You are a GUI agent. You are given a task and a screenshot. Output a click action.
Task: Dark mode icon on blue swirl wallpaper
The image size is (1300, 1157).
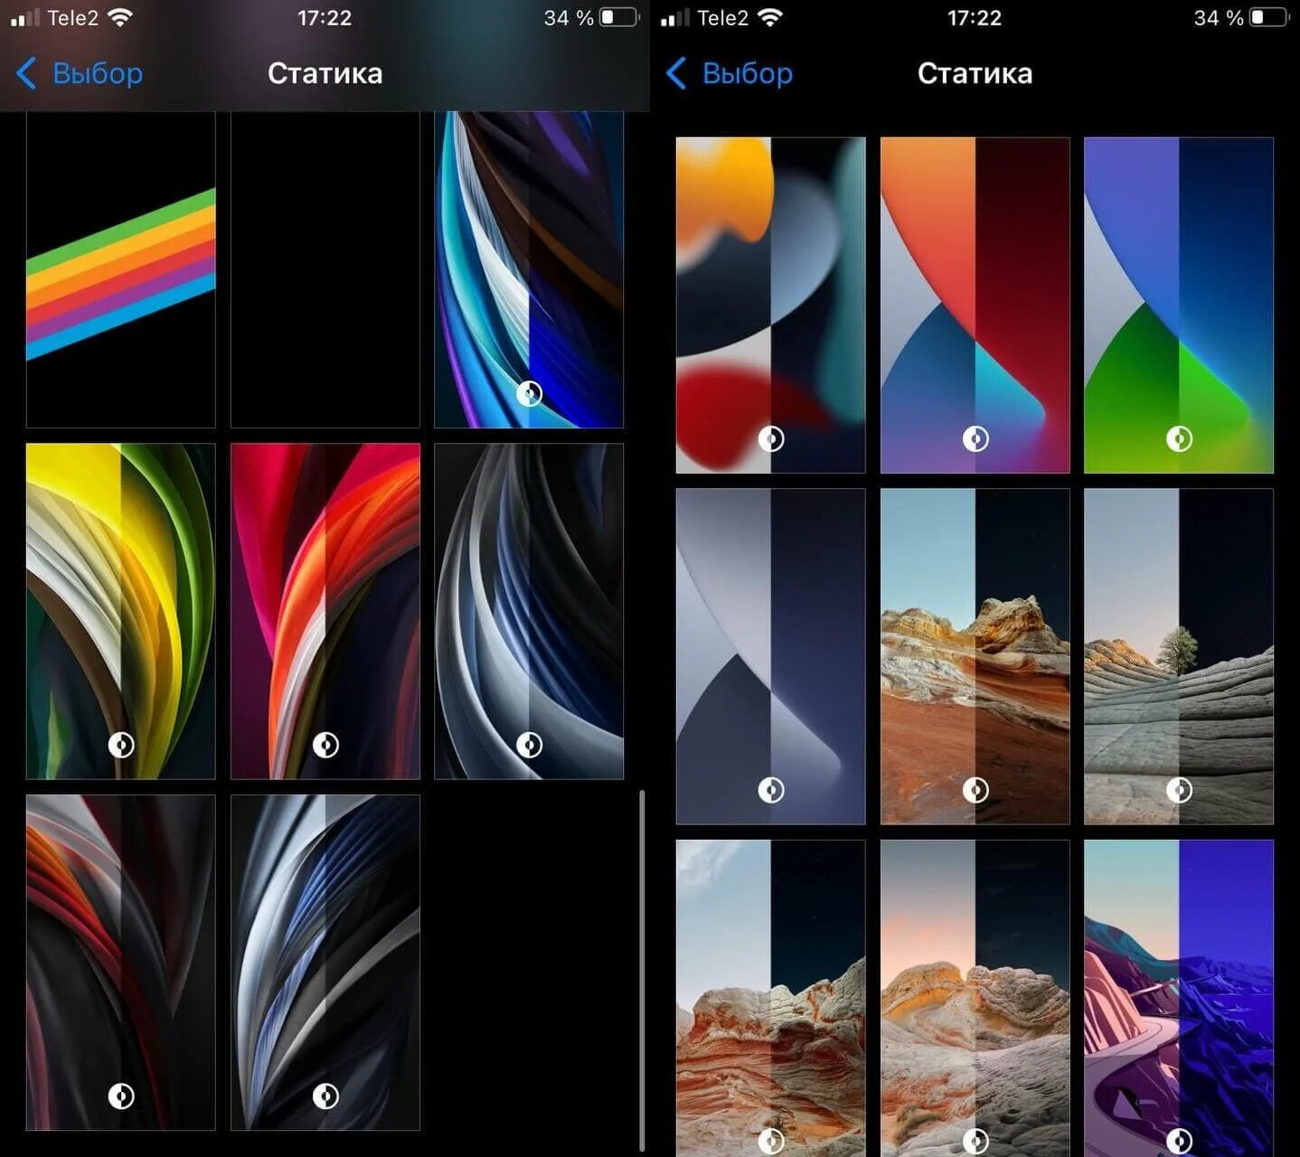click(x=529, y=393)
